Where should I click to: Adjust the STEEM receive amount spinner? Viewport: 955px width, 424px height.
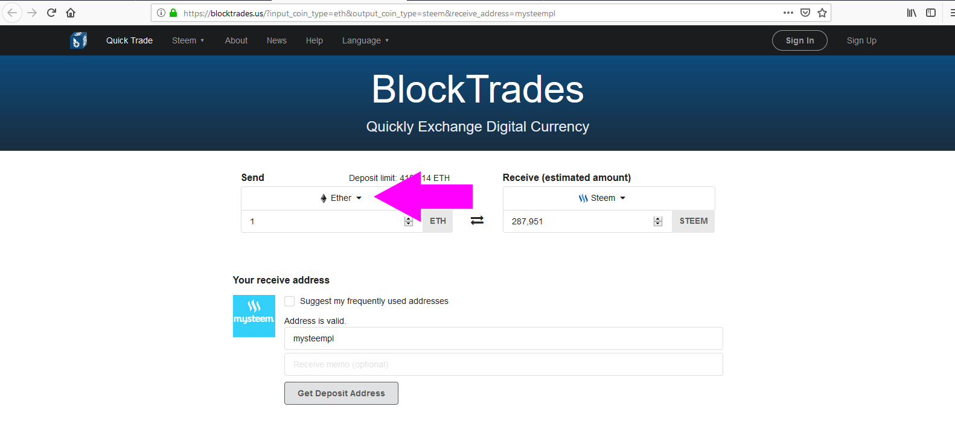click(658, 221)
